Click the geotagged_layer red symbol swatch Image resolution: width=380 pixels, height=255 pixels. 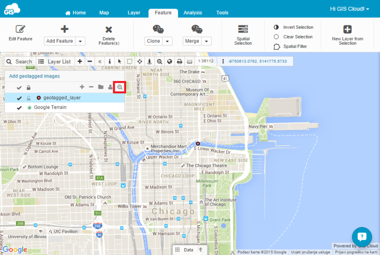coord(38,98)
